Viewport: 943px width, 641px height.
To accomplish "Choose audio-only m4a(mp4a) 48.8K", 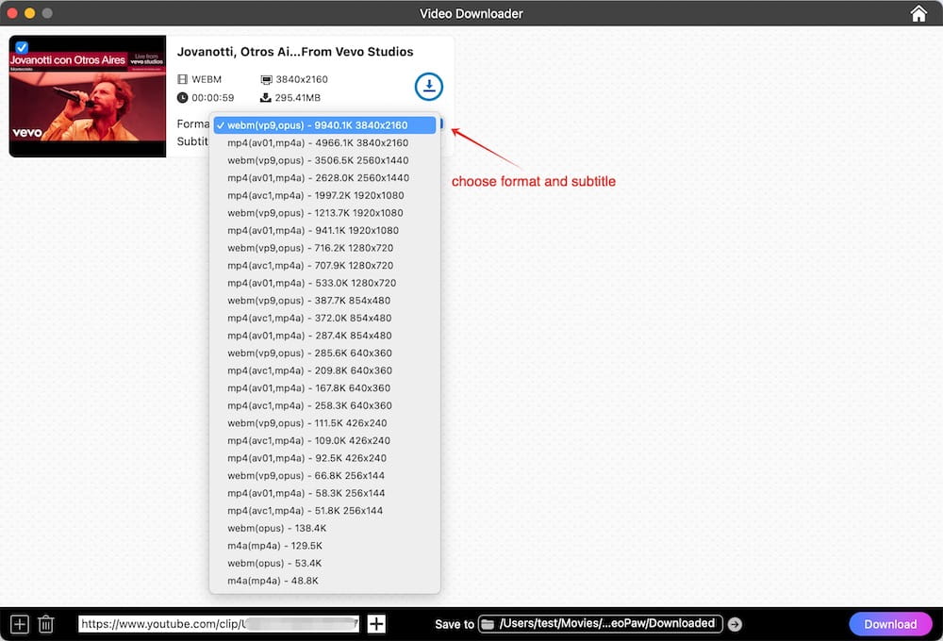I will tap(324, 581).
